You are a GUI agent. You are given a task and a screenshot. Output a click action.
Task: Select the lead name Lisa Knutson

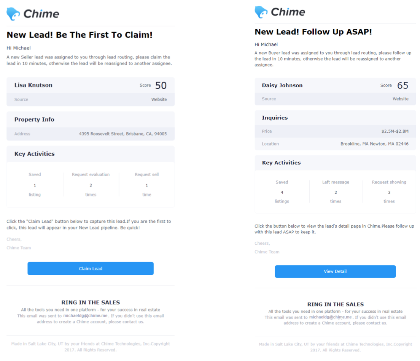(x=33, y=85)
